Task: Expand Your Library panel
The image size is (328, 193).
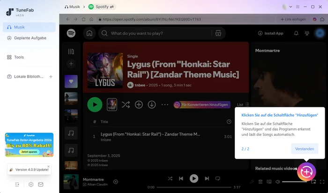Action: 71,52
